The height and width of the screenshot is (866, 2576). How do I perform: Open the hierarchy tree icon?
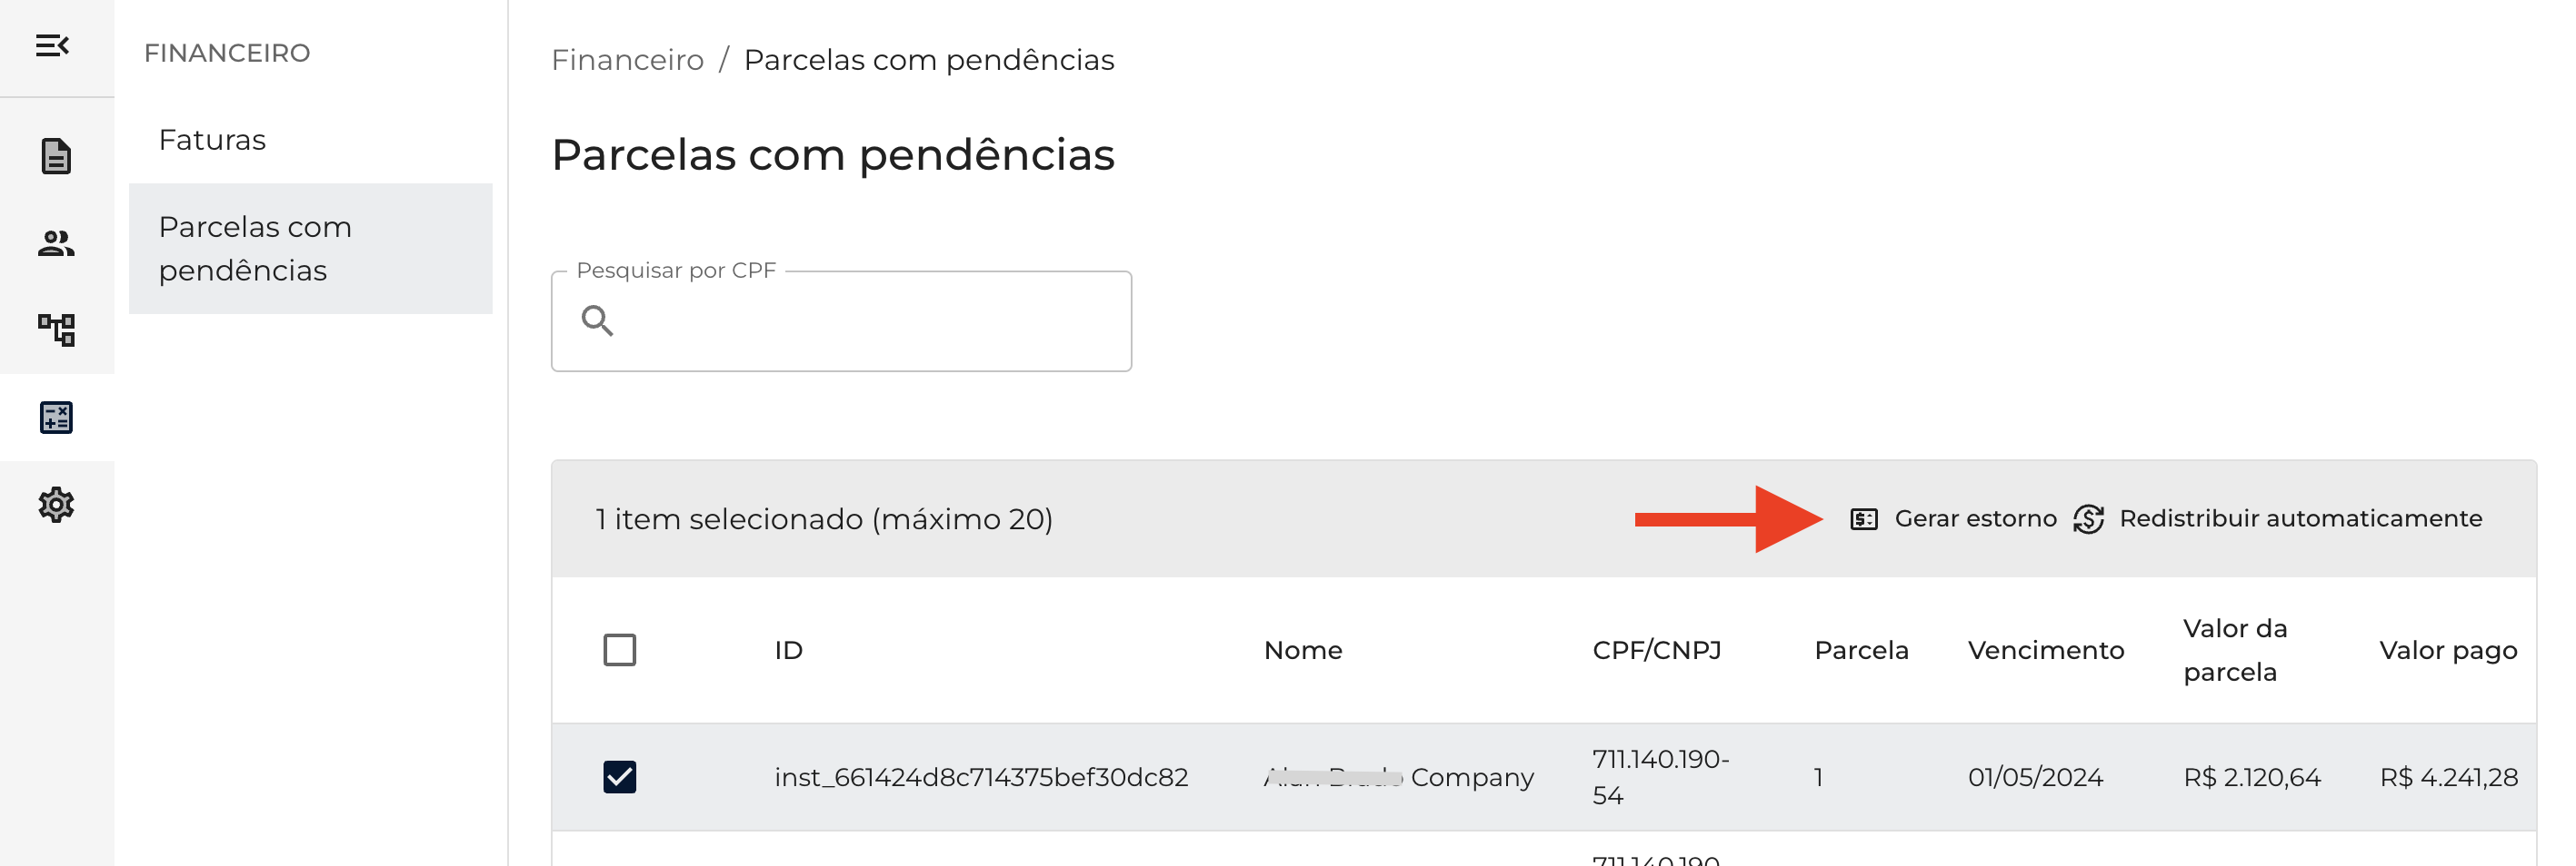56,330
